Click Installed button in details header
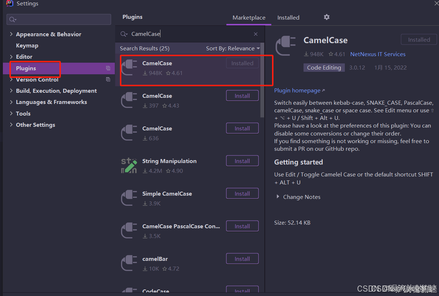This screenshot has height=296, width=439. [419, 39]
